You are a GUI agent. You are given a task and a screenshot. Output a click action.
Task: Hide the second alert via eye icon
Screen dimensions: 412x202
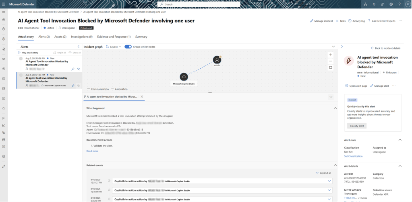click(x=79, y=86)
